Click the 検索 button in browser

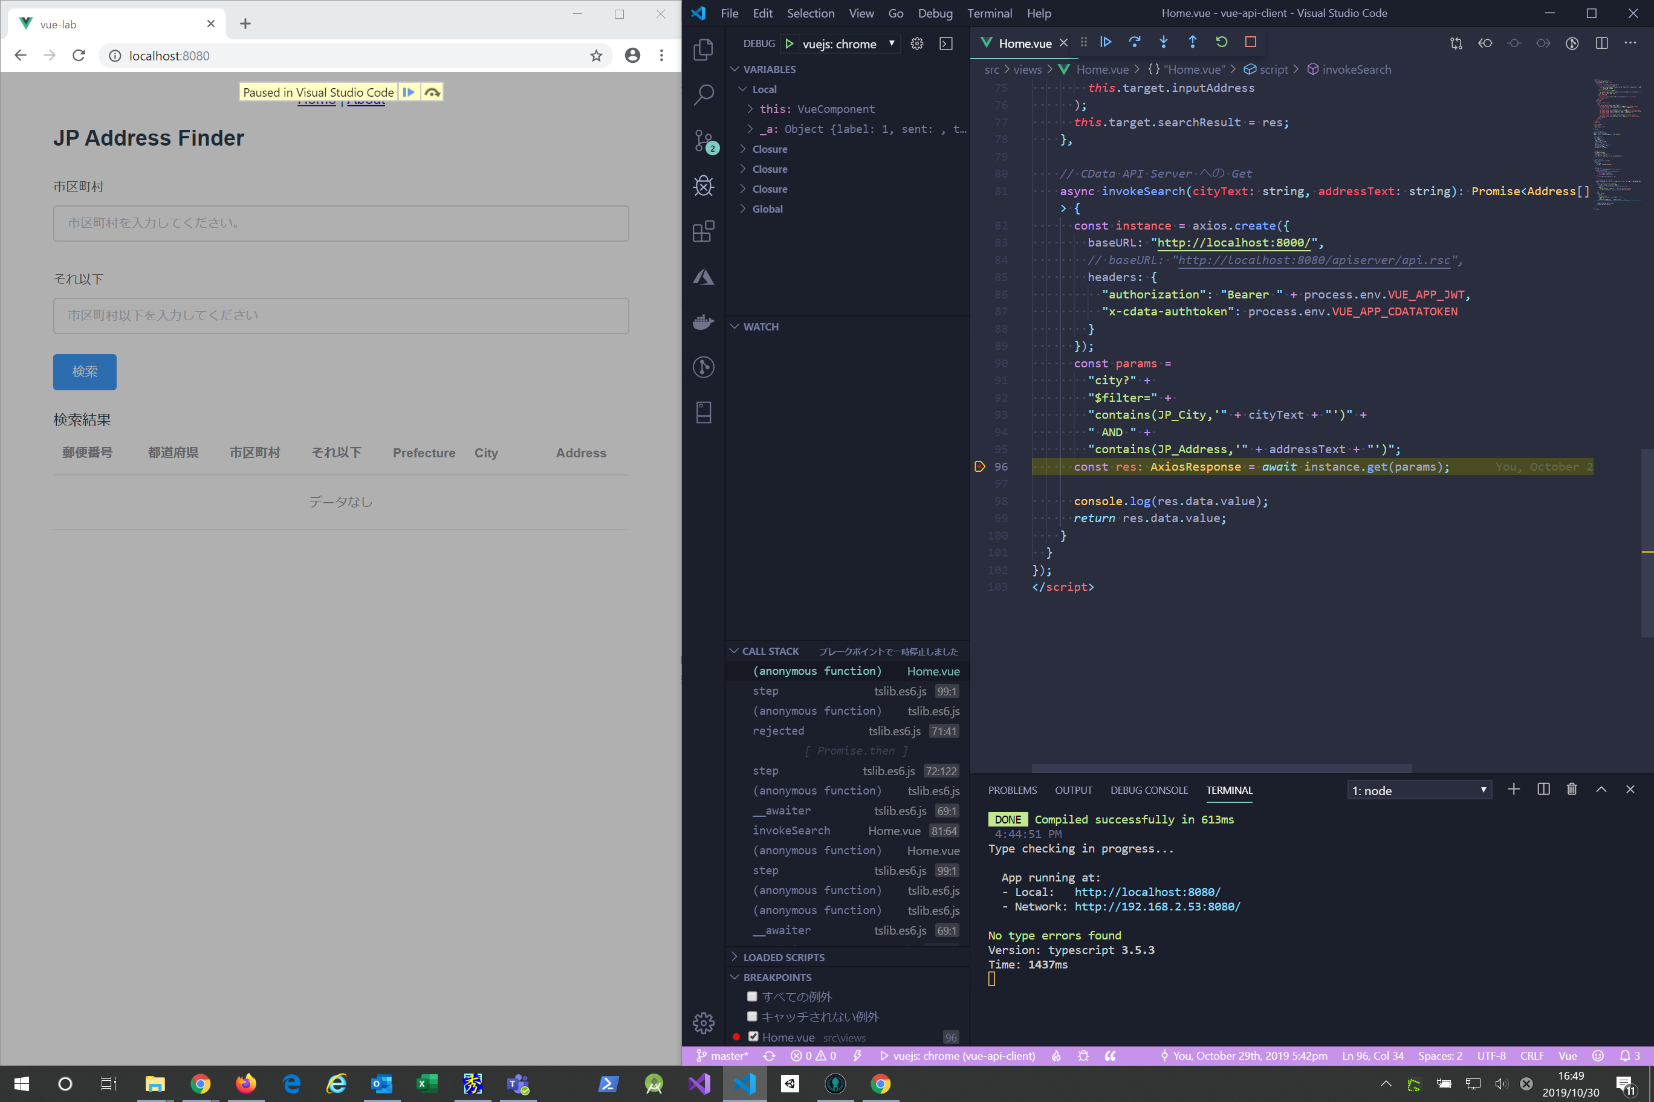85,372
